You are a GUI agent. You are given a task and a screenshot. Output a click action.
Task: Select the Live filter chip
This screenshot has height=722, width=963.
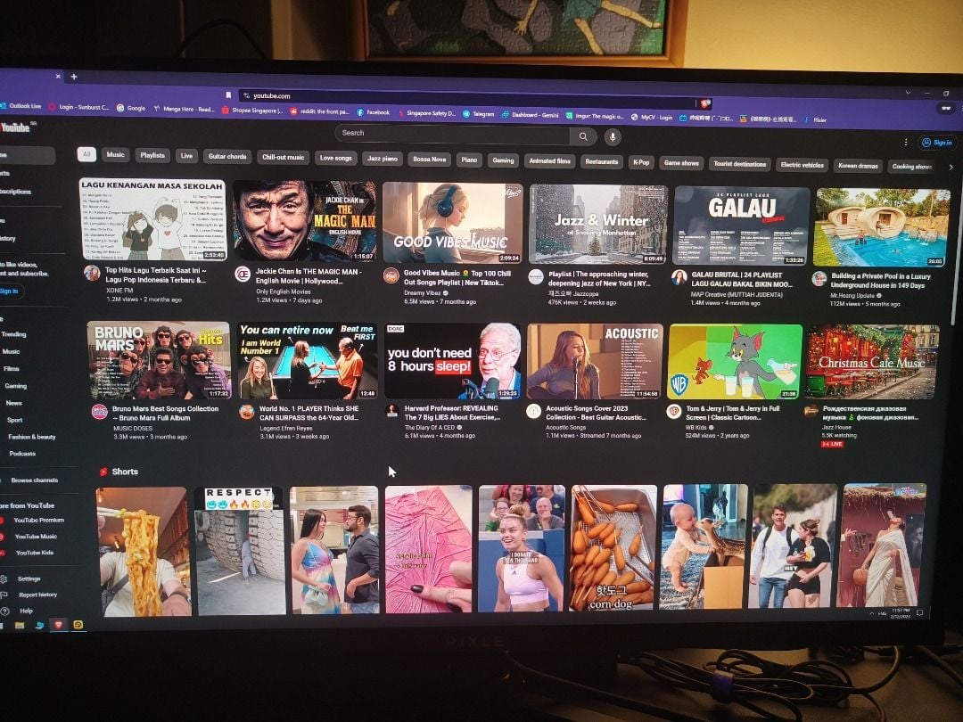click(x=186, y=156)
